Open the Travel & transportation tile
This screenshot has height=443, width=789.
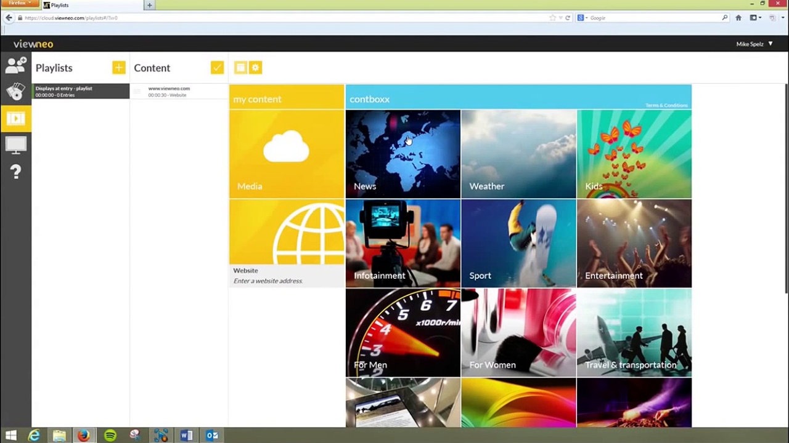634,333
